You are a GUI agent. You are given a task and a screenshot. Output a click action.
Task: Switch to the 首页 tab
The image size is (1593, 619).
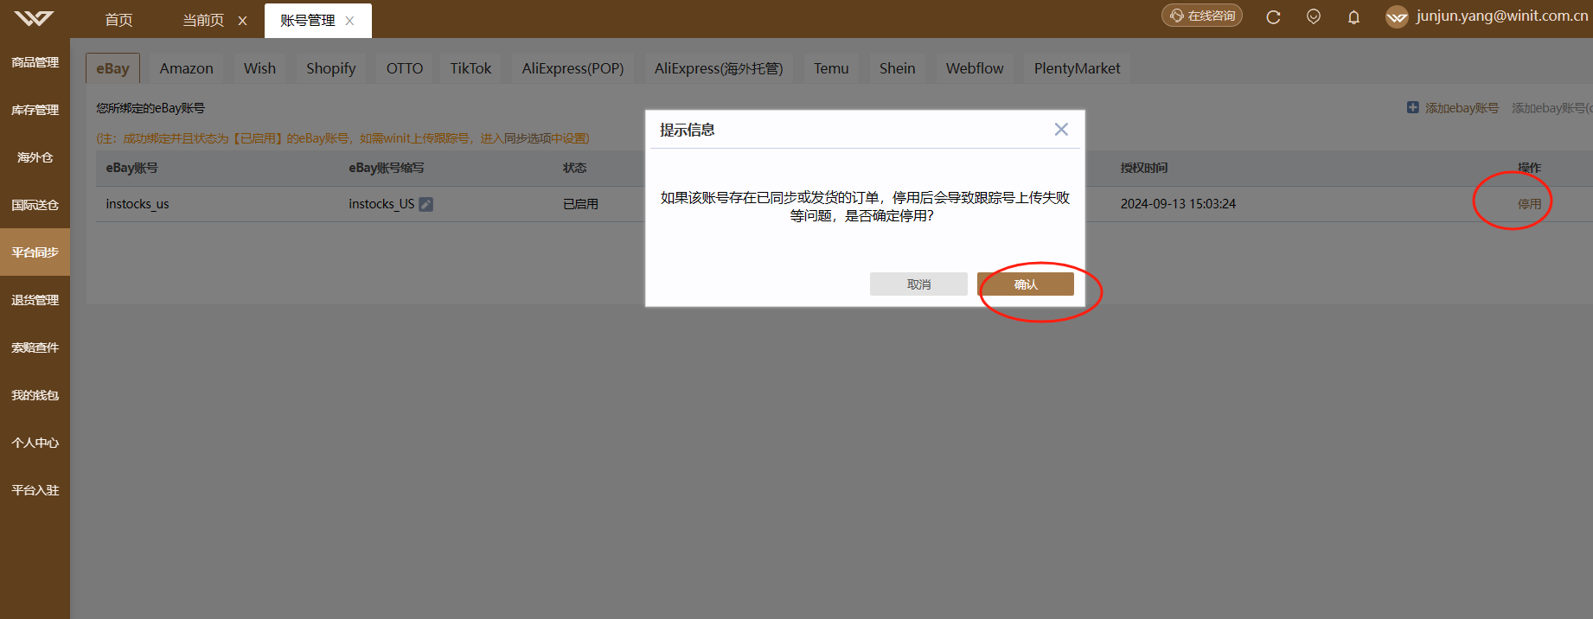pos(118,20)
